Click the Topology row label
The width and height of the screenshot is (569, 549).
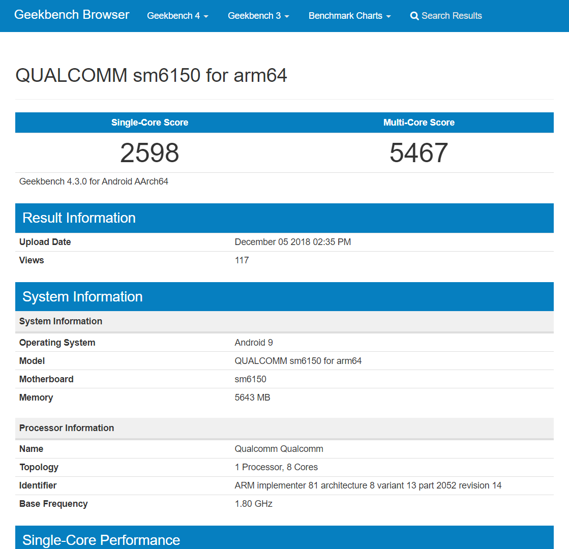coord(39,467)
